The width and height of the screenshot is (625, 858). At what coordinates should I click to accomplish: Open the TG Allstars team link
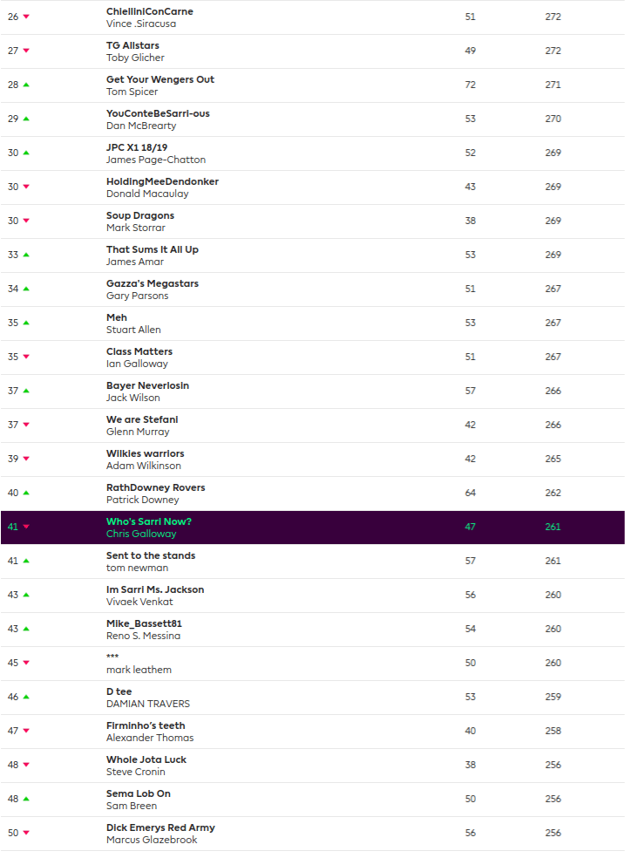click(132, 45)
